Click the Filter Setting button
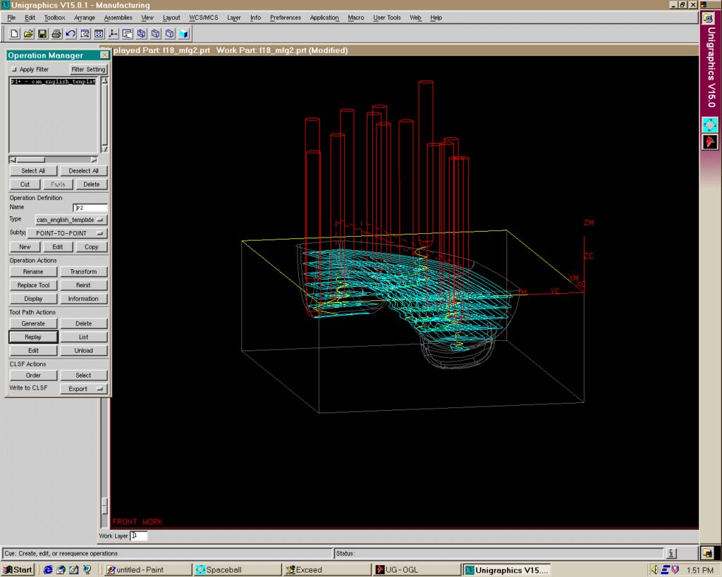Image resolution: width=722 pixels, height=577 pixels. coord(88,70)
